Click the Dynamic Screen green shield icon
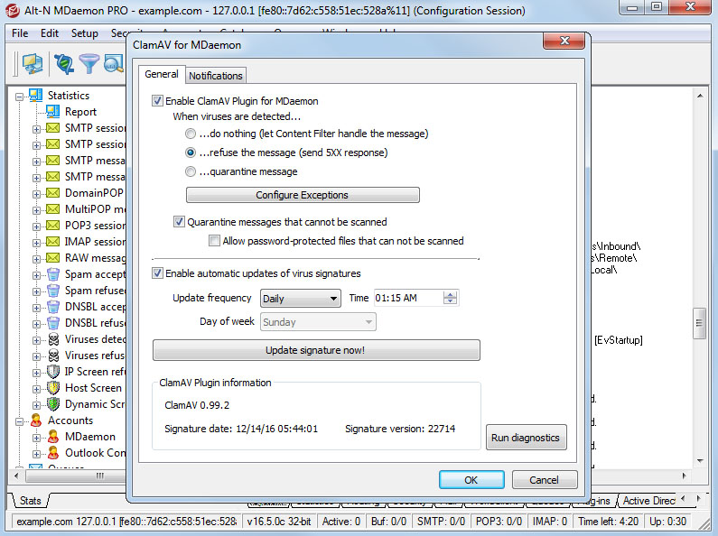 (x=53, y=404)
